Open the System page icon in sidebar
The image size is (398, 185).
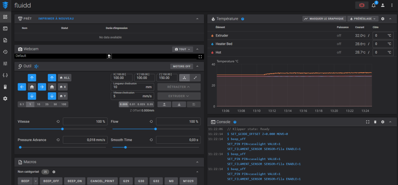pos(5,87)
